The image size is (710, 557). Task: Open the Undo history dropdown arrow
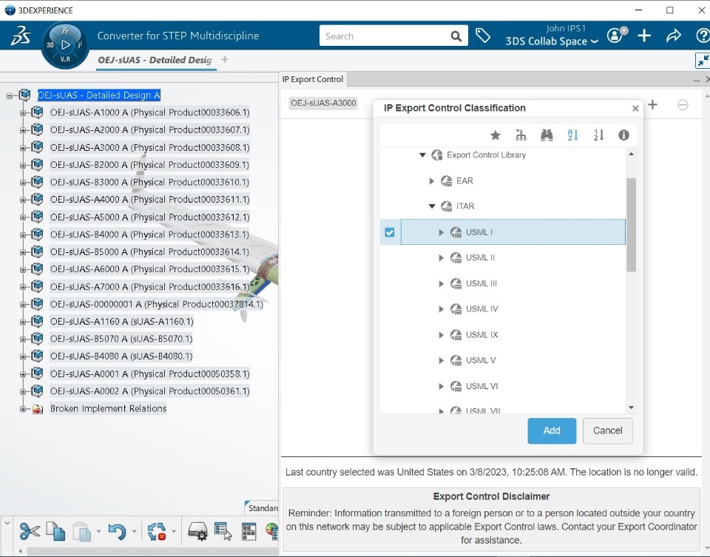point(134,532)
